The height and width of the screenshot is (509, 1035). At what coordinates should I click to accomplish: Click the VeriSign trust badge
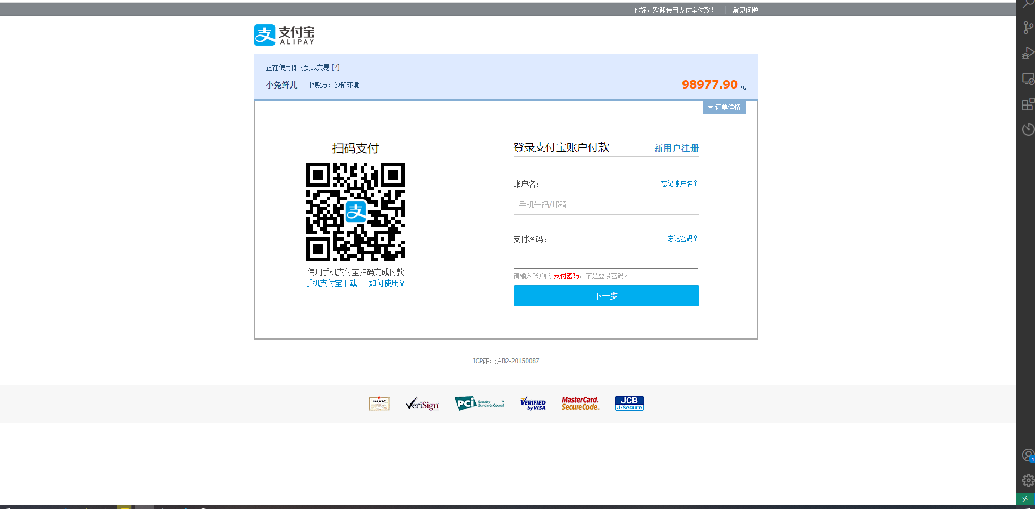coord(422,404)
